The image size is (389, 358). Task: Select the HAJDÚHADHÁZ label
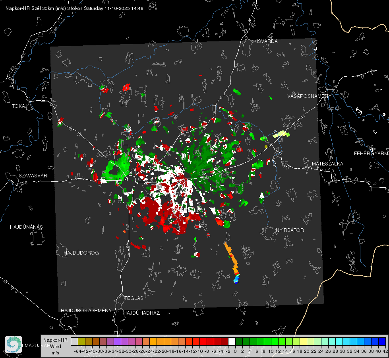coord(141,313)
